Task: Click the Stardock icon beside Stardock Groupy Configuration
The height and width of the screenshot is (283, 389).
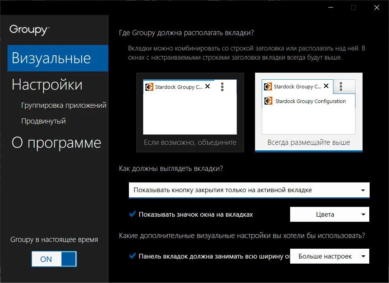Action: pos(268,101)
